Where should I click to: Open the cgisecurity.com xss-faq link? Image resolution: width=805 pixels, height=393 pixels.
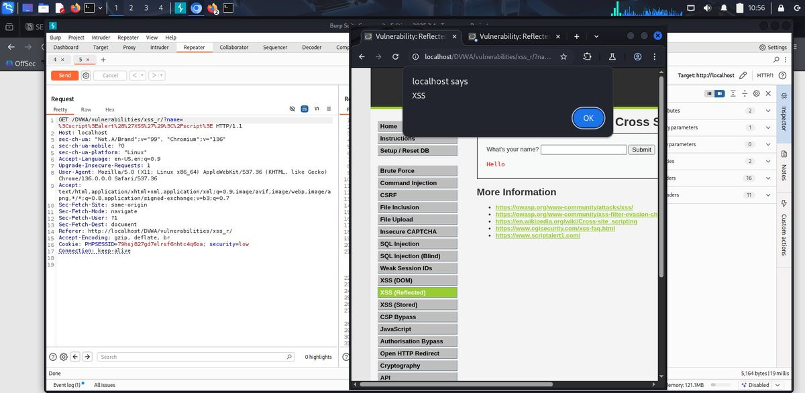coord(555,229)
